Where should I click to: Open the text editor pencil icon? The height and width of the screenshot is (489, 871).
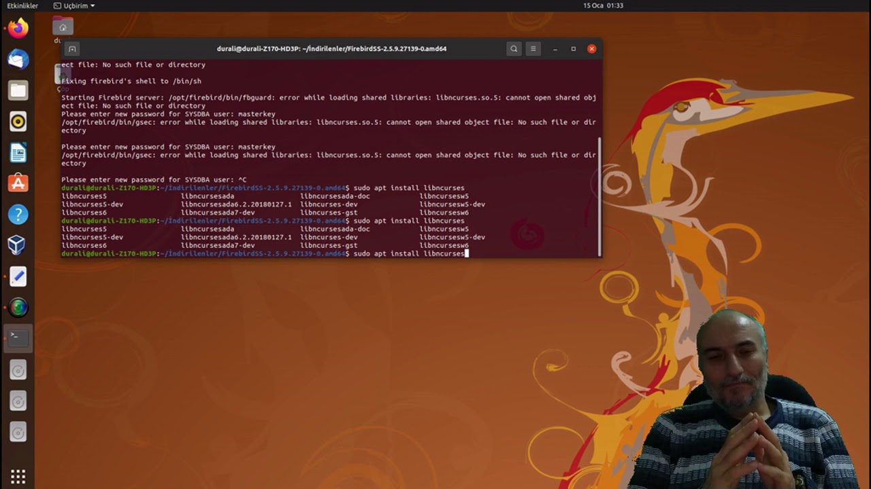[18, 276]
